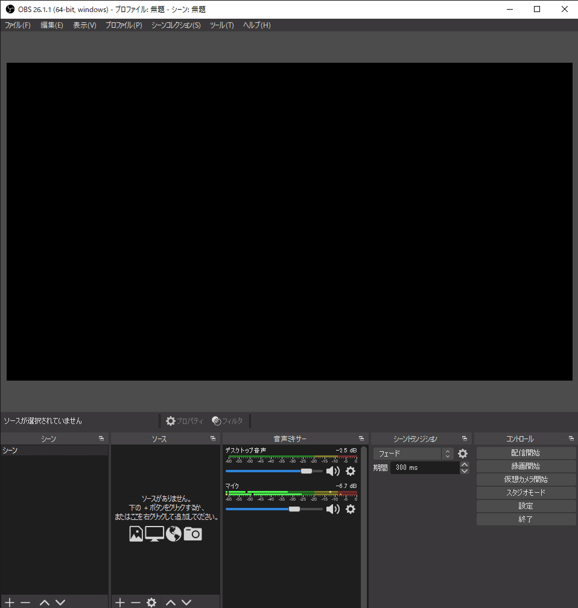Click the 配信開始 streaming button

(x=526, y=452)
